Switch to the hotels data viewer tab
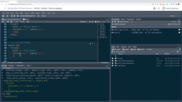The width and height of the screenshot is (182, 102). point(26,19)
